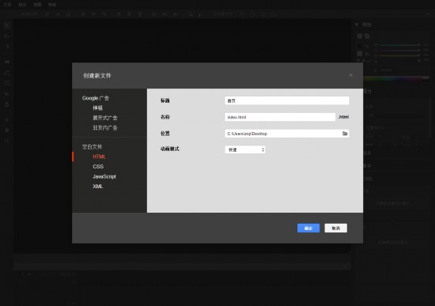Click the blue 确定 button
This screenshot has height=306, width=435.
point(308,228)
